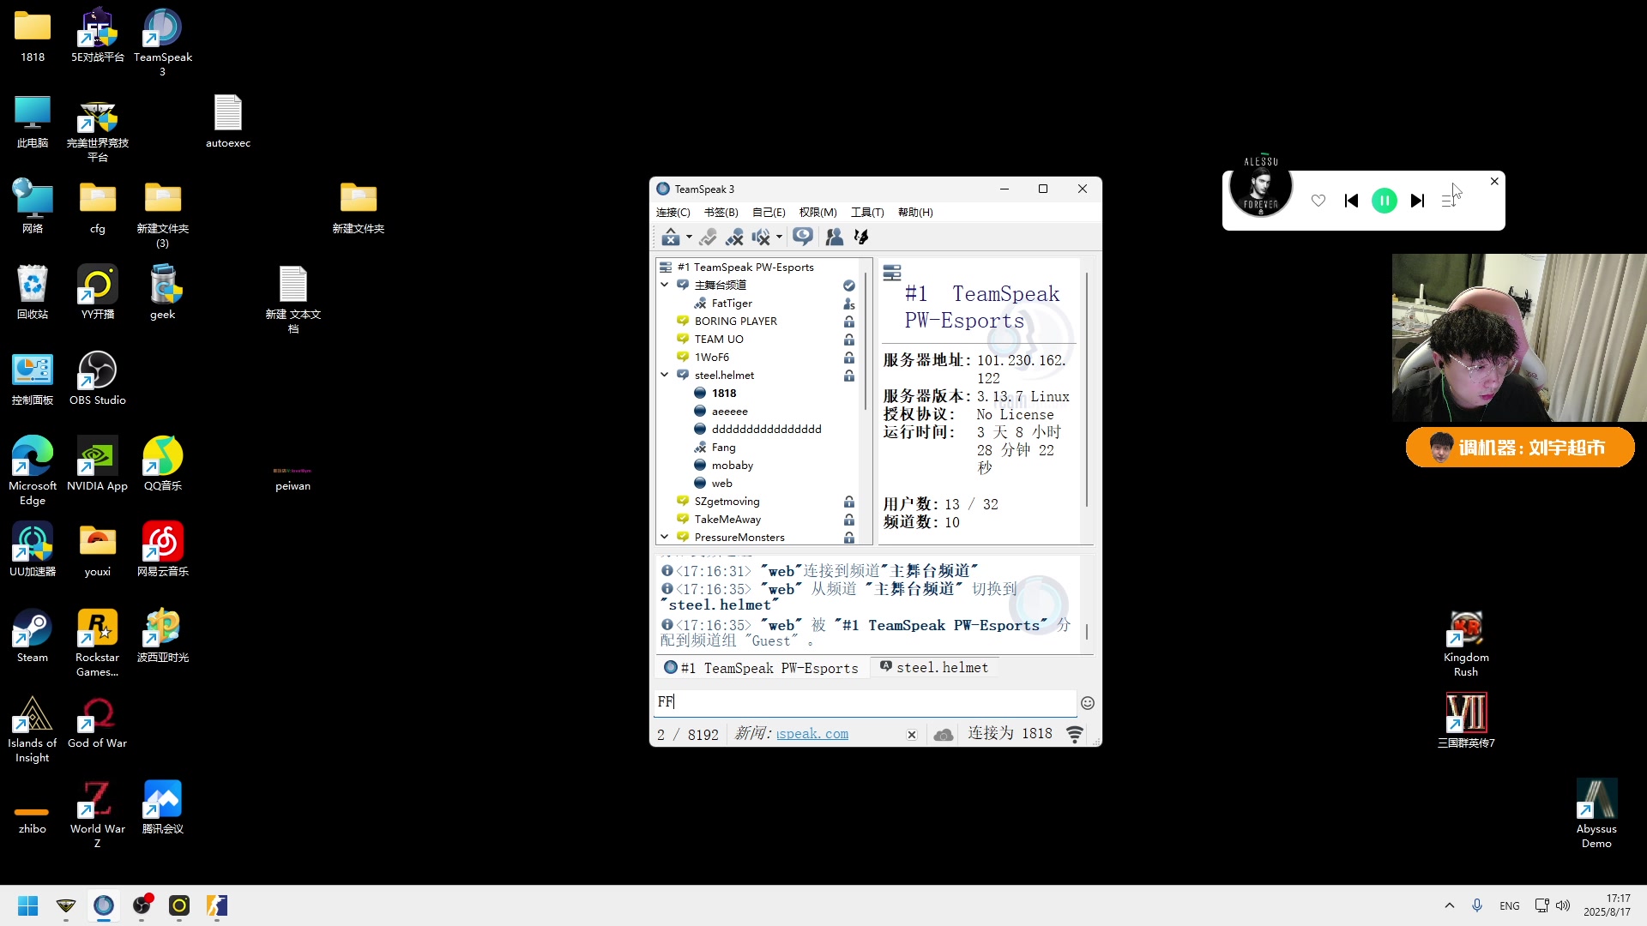Click the chat message input field
The height and width of the screenshot is (926, 1647).
pyautogui.click(x=865, y=702)
